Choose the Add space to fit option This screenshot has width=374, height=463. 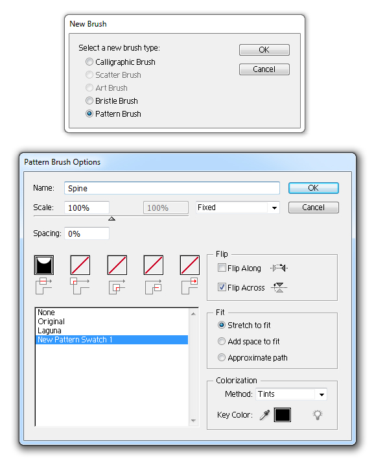coord(222,341)
